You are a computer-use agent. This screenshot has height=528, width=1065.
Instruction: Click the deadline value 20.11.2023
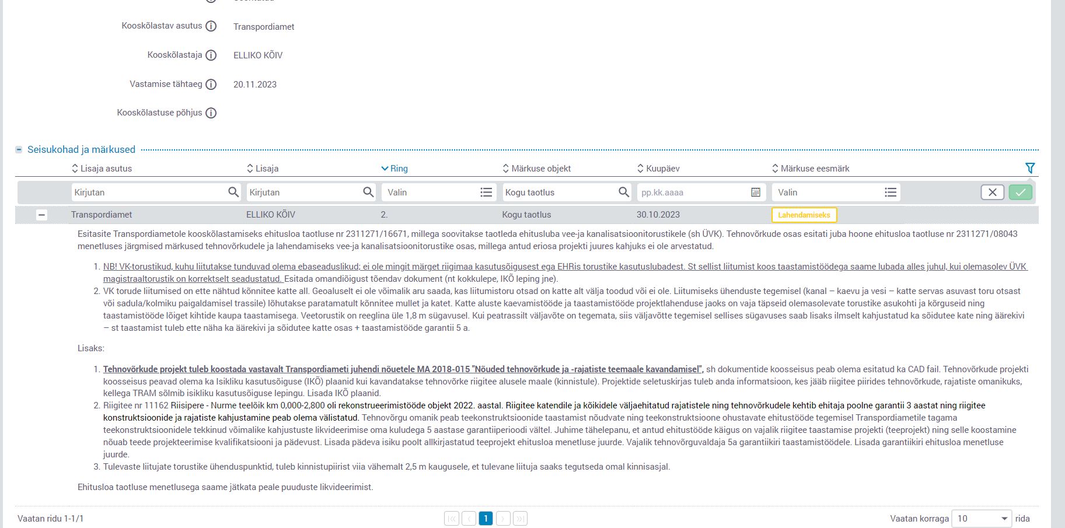click(255, 85)
